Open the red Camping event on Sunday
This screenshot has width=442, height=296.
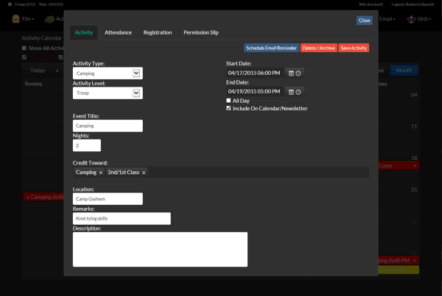44,197
